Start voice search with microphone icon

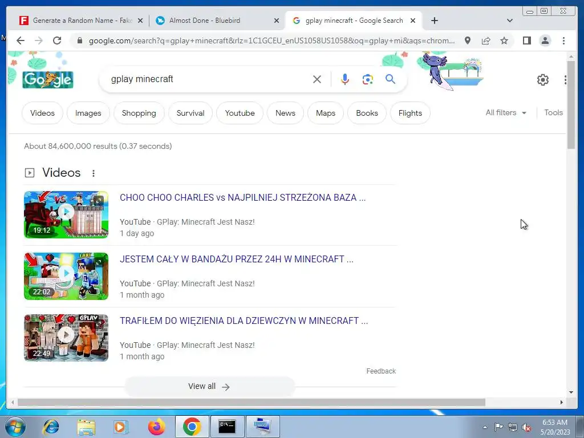pos(345,79)
